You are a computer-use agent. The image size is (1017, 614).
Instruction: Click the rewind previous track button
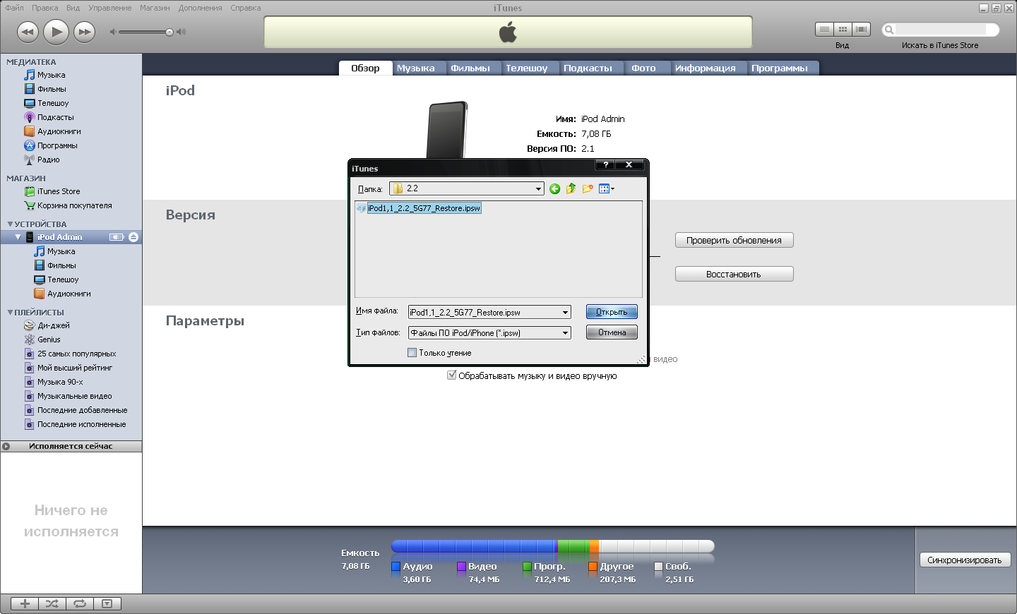tap(28, 32)
